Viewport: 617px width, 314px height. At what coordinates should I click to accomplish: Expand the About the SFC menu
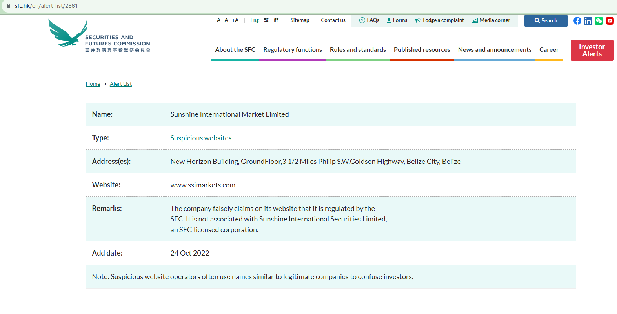235,50
